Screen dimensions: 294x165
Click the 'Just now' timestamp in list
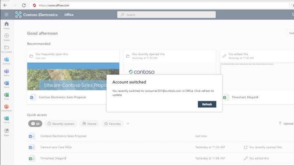201,136
